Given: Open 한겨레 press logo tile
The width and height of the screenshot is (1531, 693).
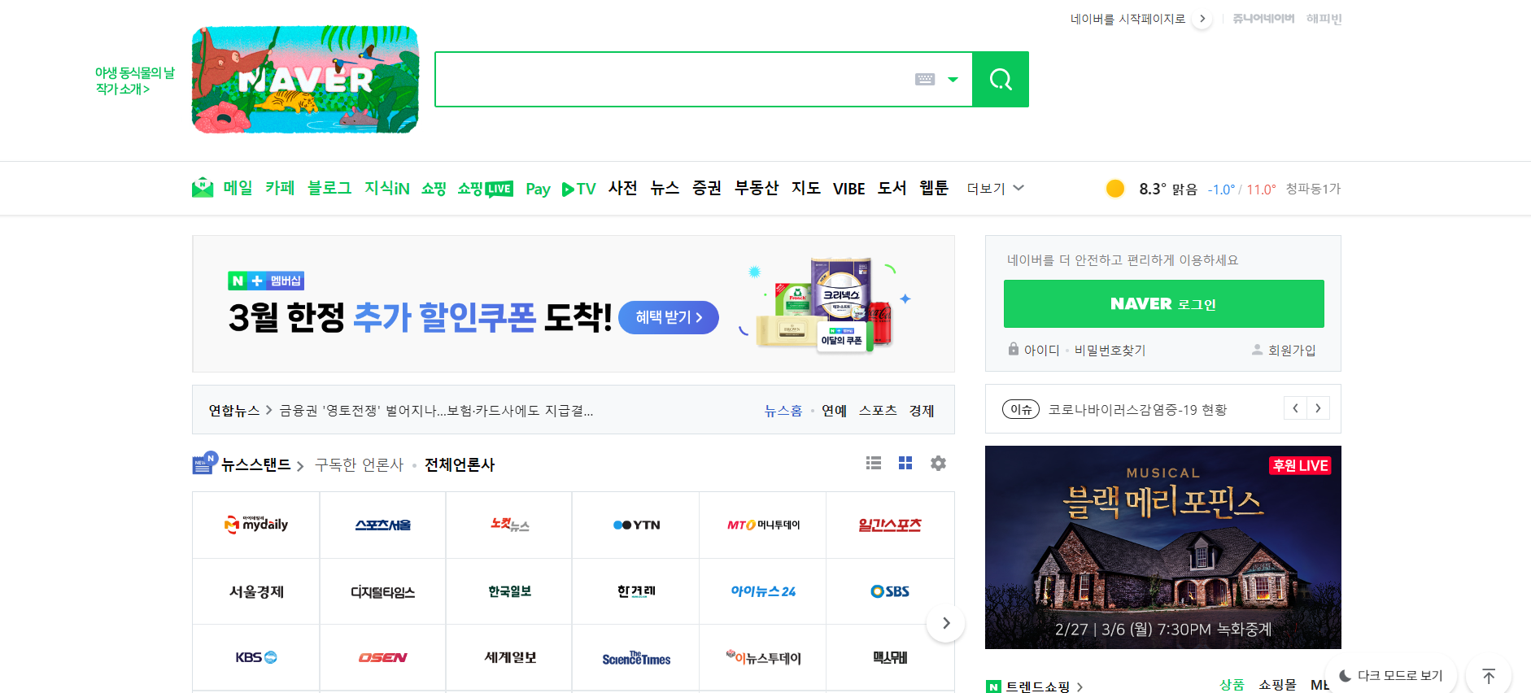Looking at the screenshot, I should click(636, 591).
